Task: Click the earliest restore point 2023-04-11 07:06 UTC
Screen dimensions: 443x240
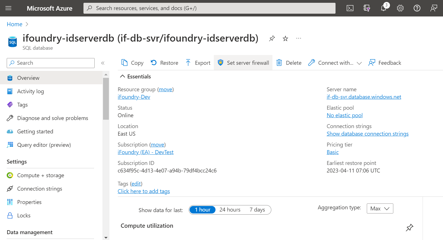Action: pos(353,171)
